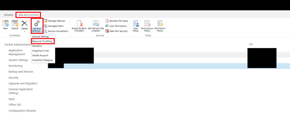The width and height of the screenshot is (290, 117).
Task: Click the User Permissions icon
Action: click(107, 26)
